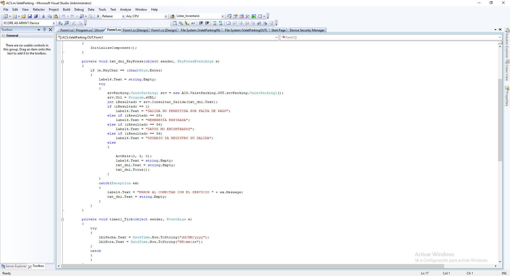The height and width of the screenshot is (276, 510).
Task: Click the Cut scissors icon
Action: tap(44, 16)
